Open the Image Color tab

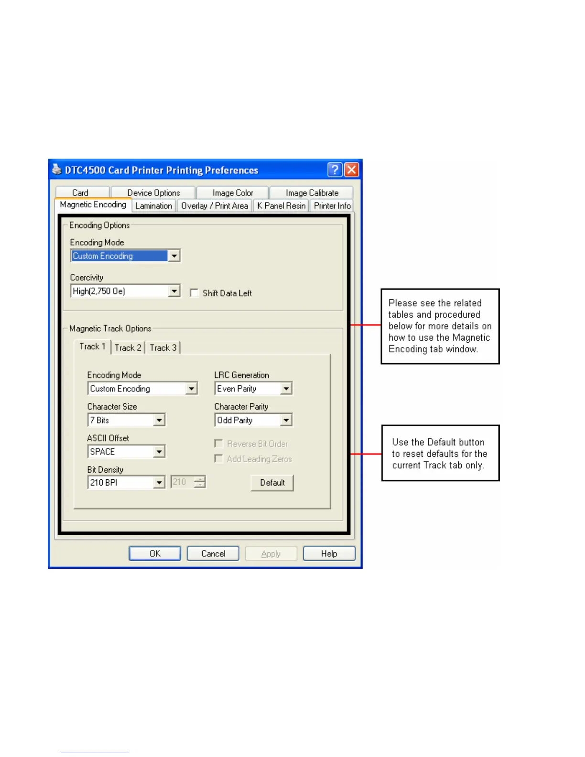click(233, 193)
